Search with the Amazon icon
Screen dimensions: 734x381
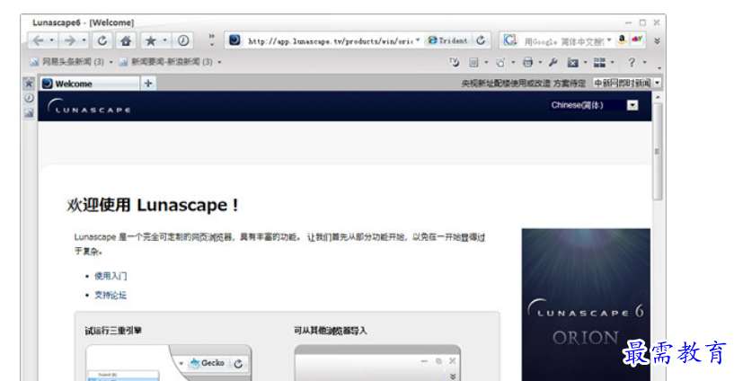tap(622, 40)
